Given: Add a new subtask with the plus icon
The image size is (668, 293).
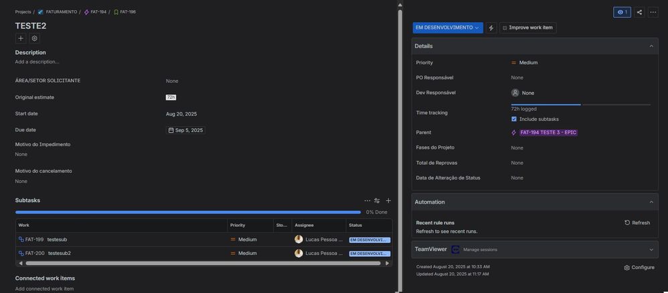Looking at the screenshot, I should (x=388, y=200).
